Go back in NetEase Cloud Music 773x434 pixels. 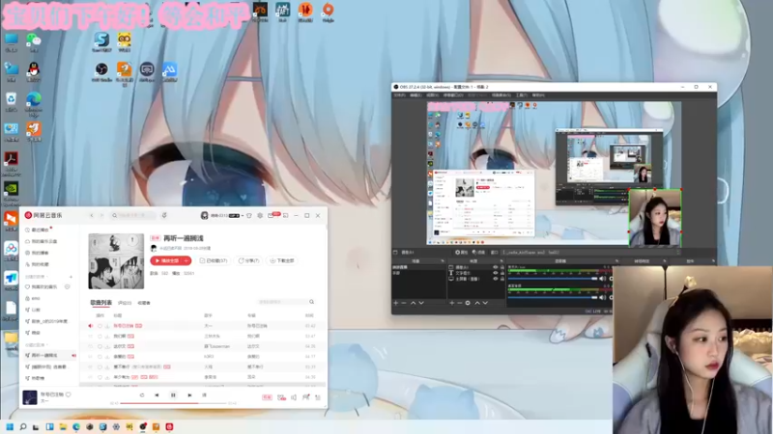pos(92,215)
